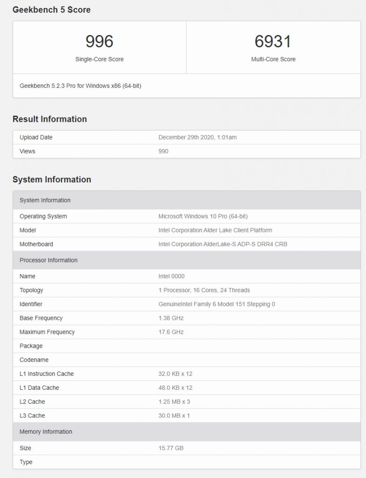This screenshot has height=478, width=366.
Task: Click the 'Single-Core Score' label
Action: click(x=99, y=59)
